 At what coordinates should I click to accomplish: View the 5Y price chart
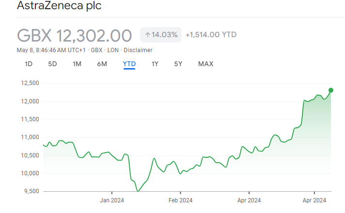point(178,64)
